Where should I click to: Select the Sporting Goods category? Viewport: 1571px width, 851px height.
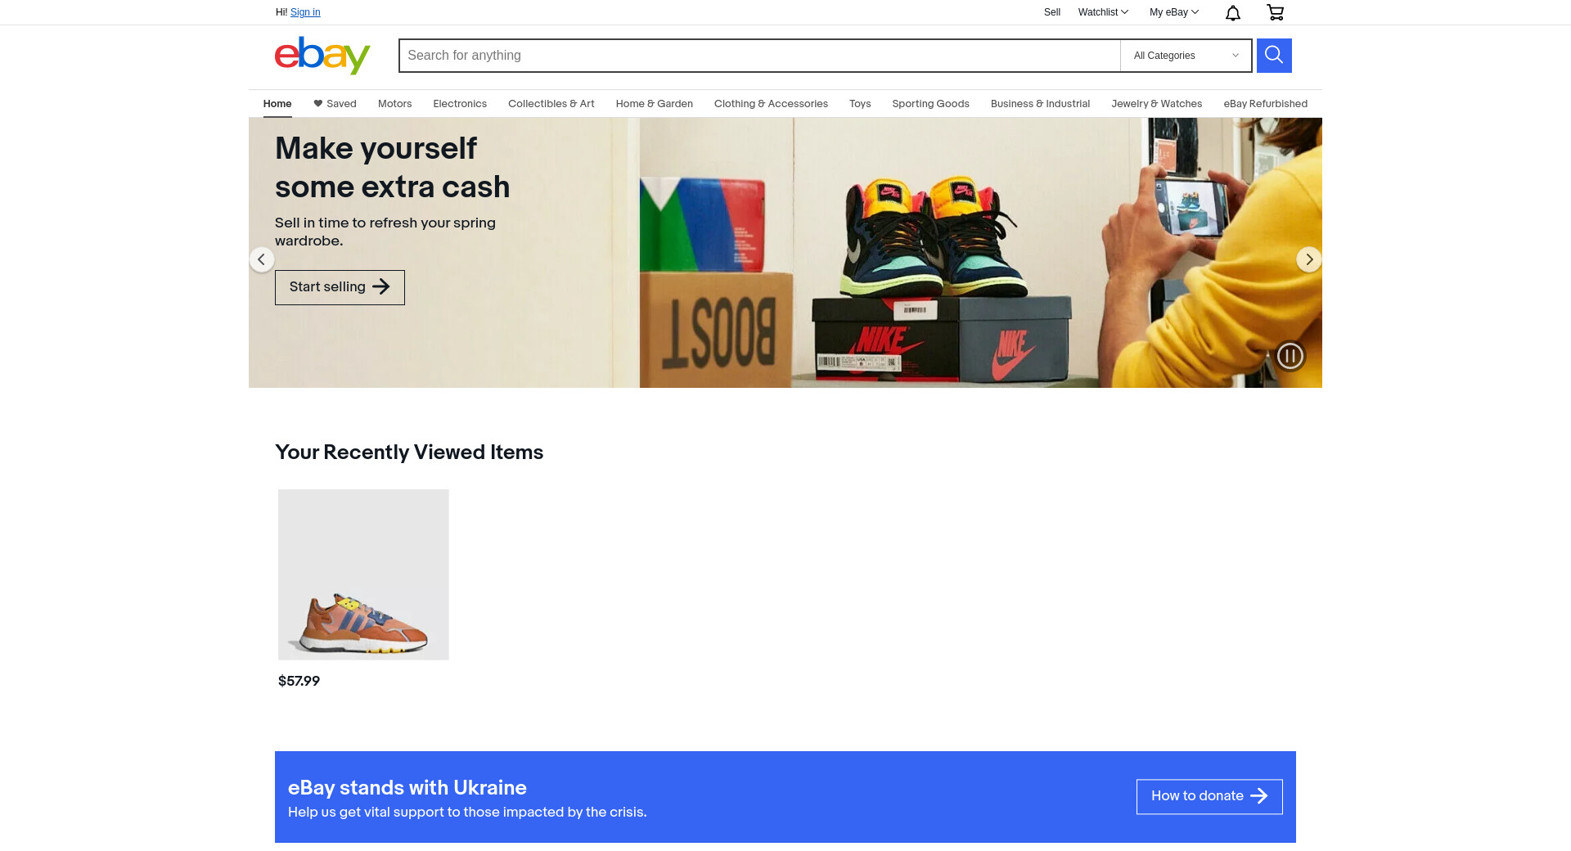[930, 104]
